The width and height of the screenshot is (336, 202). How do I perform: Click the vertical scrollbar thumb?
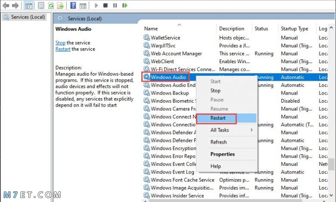331,164
